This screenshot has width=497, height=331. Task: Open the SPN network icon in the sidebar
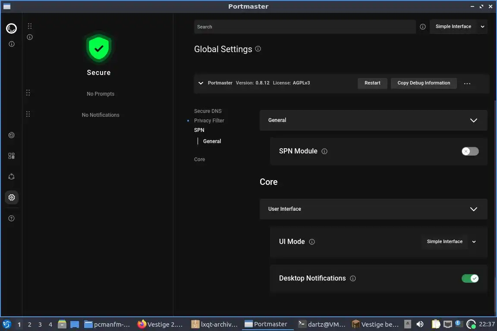pos(11,177)
